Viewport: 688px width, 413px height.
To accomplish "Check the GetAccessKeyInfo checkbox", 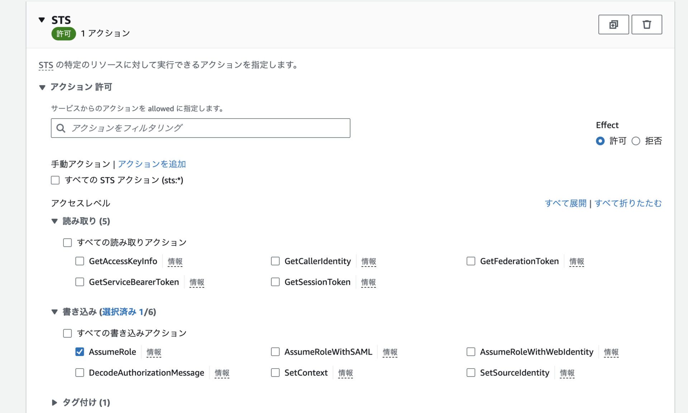I will coord(80,261).
